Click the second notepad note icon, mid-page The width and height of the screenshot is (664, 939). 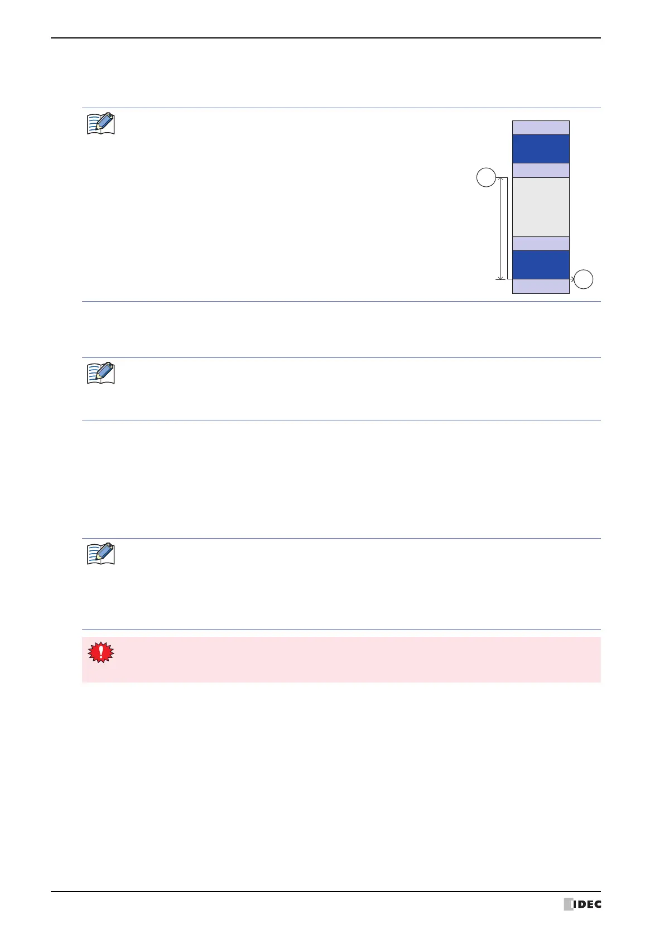[101, 374]
